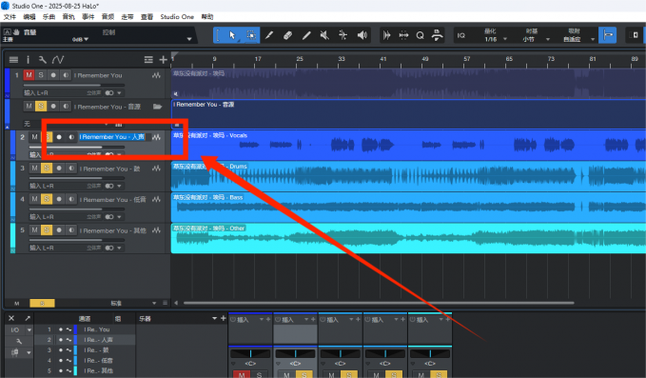Select the Bend tool
This screenshot has height=378, width=646.
[343, 35]
